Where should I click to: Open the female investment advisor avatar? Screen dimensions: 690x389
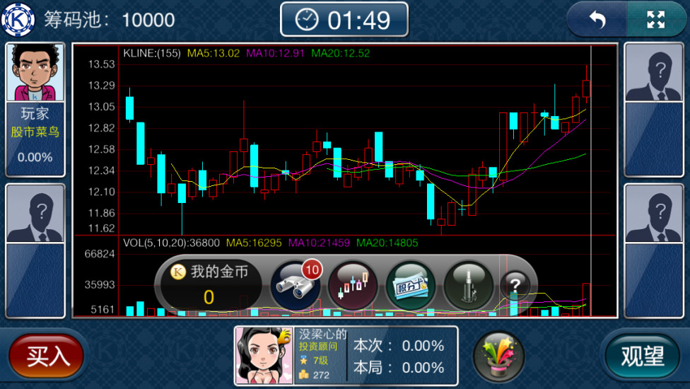(264, 355)
